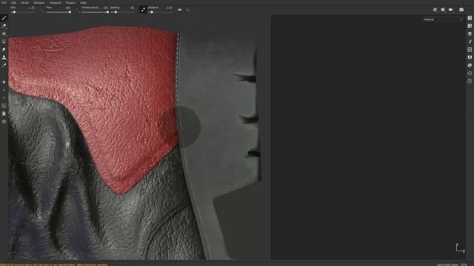The image size is (474, 266).
Task: Click the lazy mouse Distance slider
Action: click(160, 12)
